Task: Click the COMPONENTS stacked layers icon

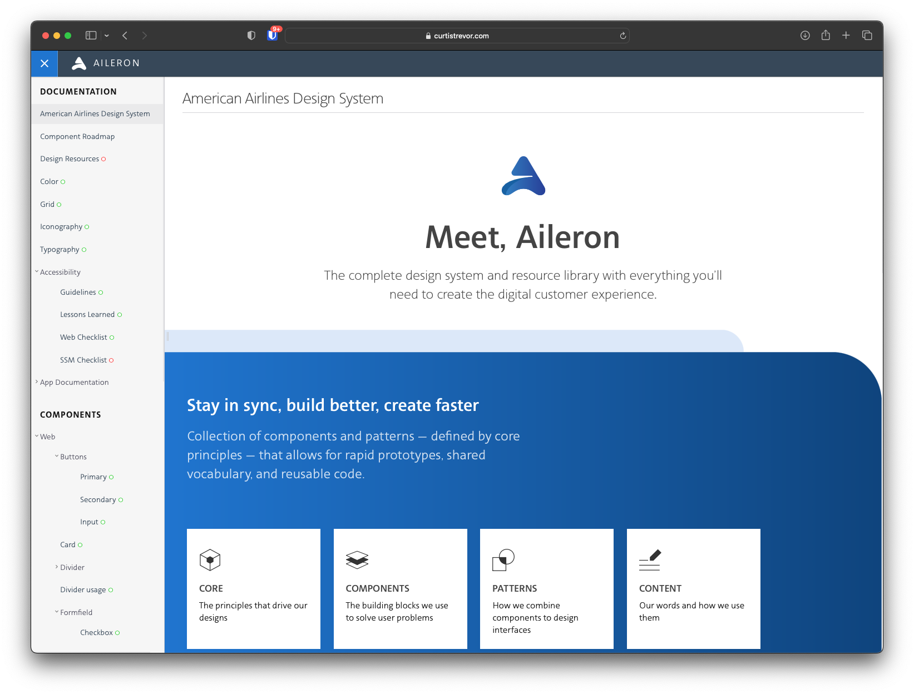Action: point(357,560)
